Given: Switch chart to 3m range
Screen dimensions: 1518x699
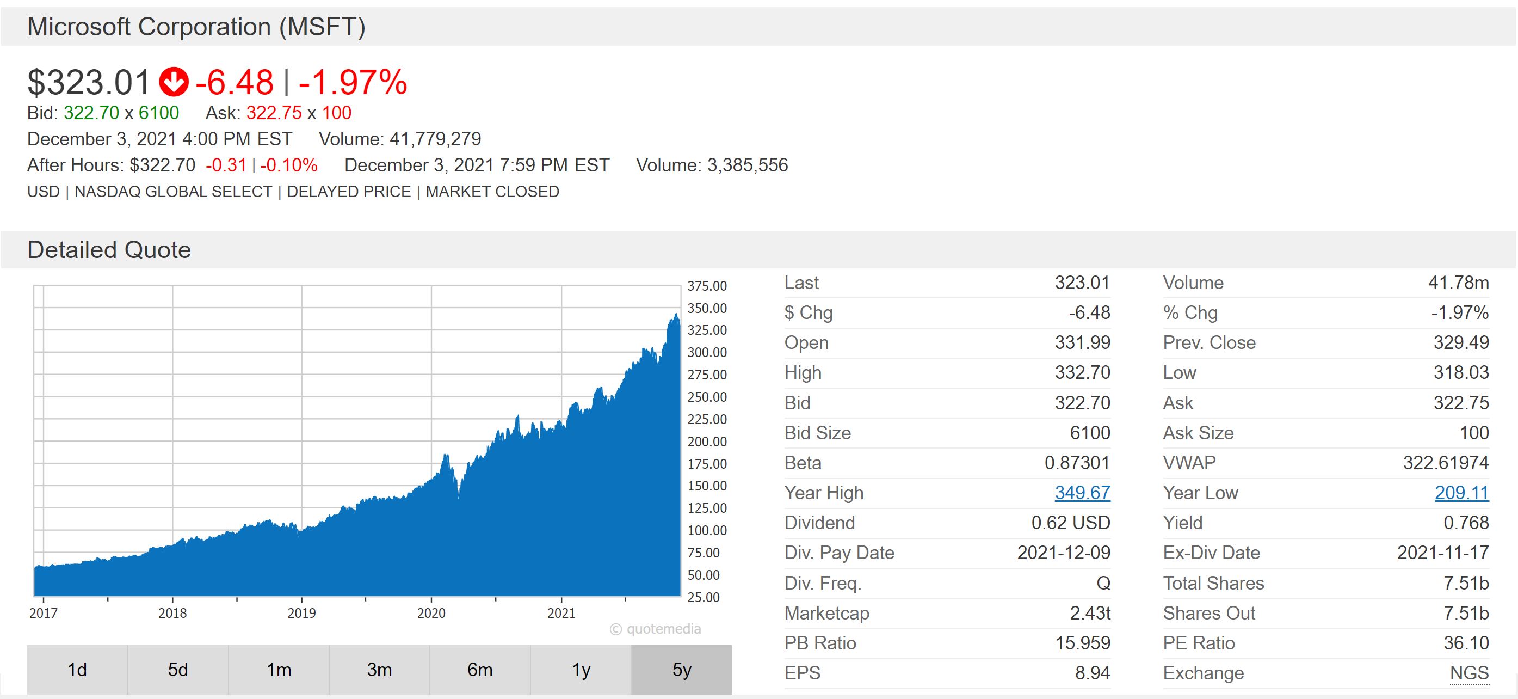Looking at the screenshot, I should pos(380,670).
